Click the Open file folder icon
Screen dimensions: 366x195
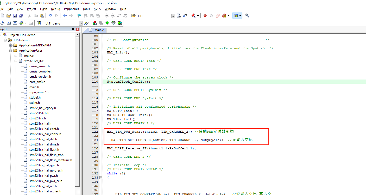coord(9,16)
